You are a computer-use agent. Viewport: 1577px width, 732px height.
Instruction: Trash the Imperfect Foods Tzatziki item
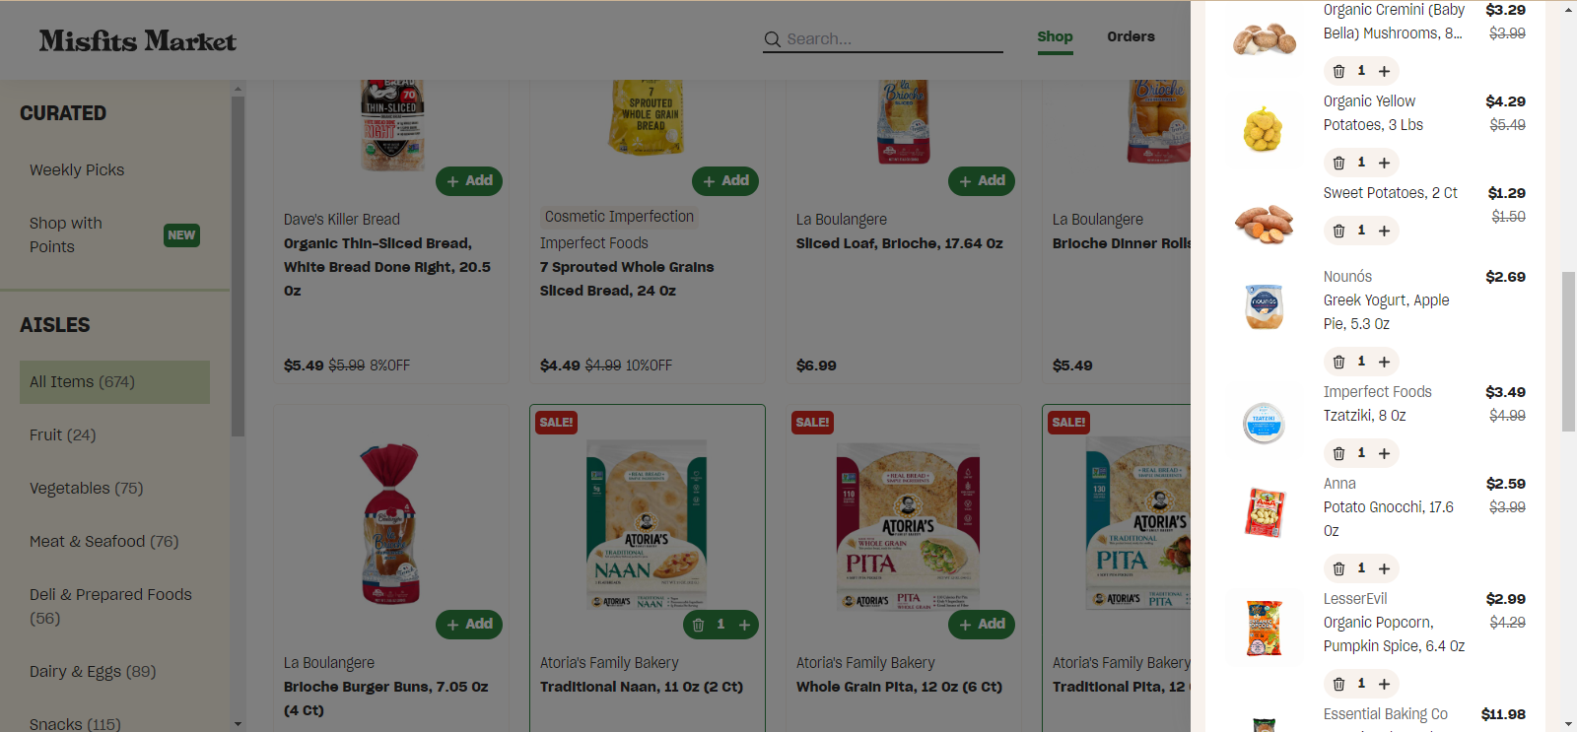1338,453
